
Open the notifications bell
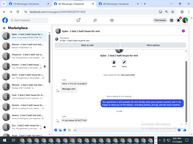(178, 20)
